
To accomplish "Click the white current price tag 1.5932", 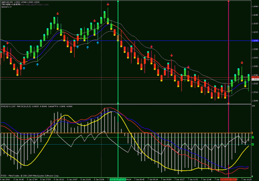I will [x=255, y=79].
